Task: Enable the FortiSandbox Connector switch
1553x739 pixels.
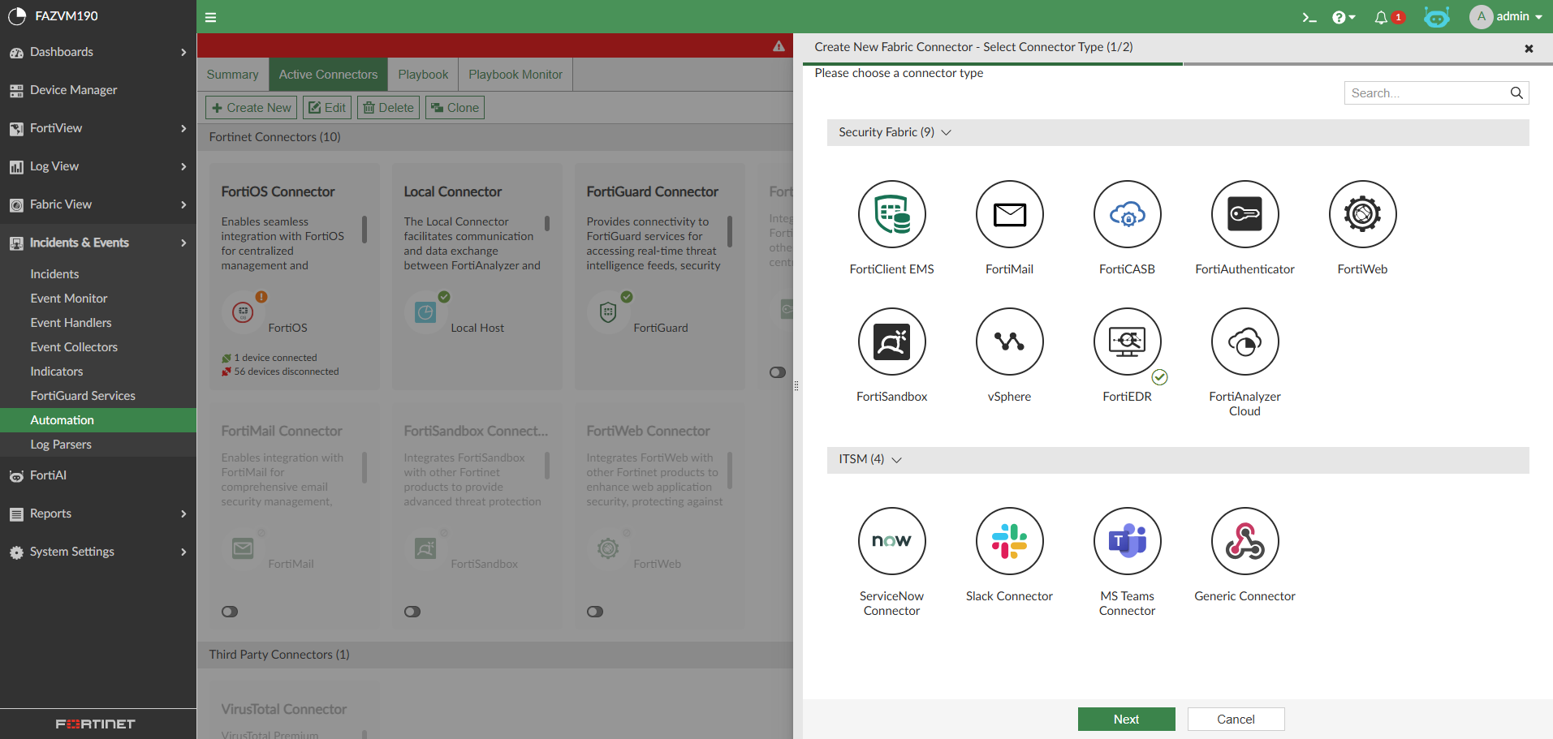Action: 412,612
